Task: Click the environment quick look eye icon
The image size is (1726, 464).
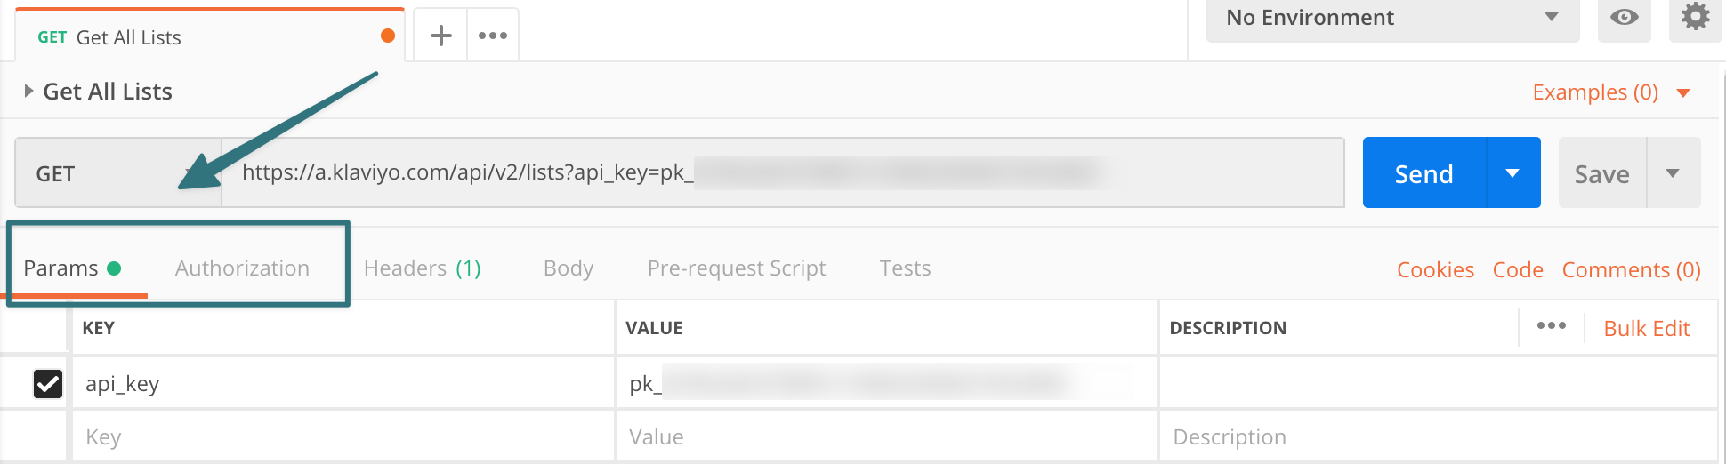Action: click(1624, 18)
